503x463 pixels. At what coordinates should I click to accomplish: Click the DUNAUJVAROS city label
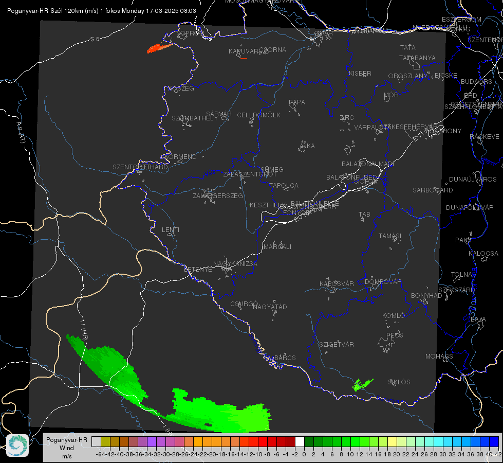(x=473, y=180)
